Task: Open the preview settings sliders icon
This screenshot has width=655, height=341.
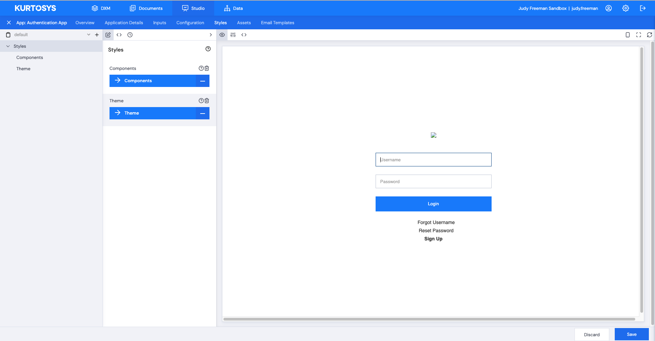Action: [233, 34]
